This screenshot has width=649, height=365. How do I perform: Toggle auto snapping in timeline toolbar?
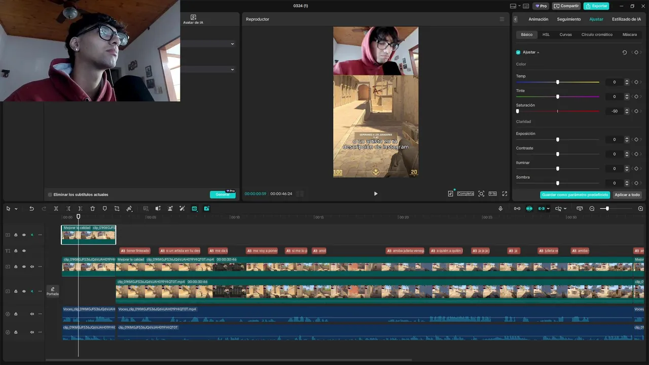coord(529,208)
